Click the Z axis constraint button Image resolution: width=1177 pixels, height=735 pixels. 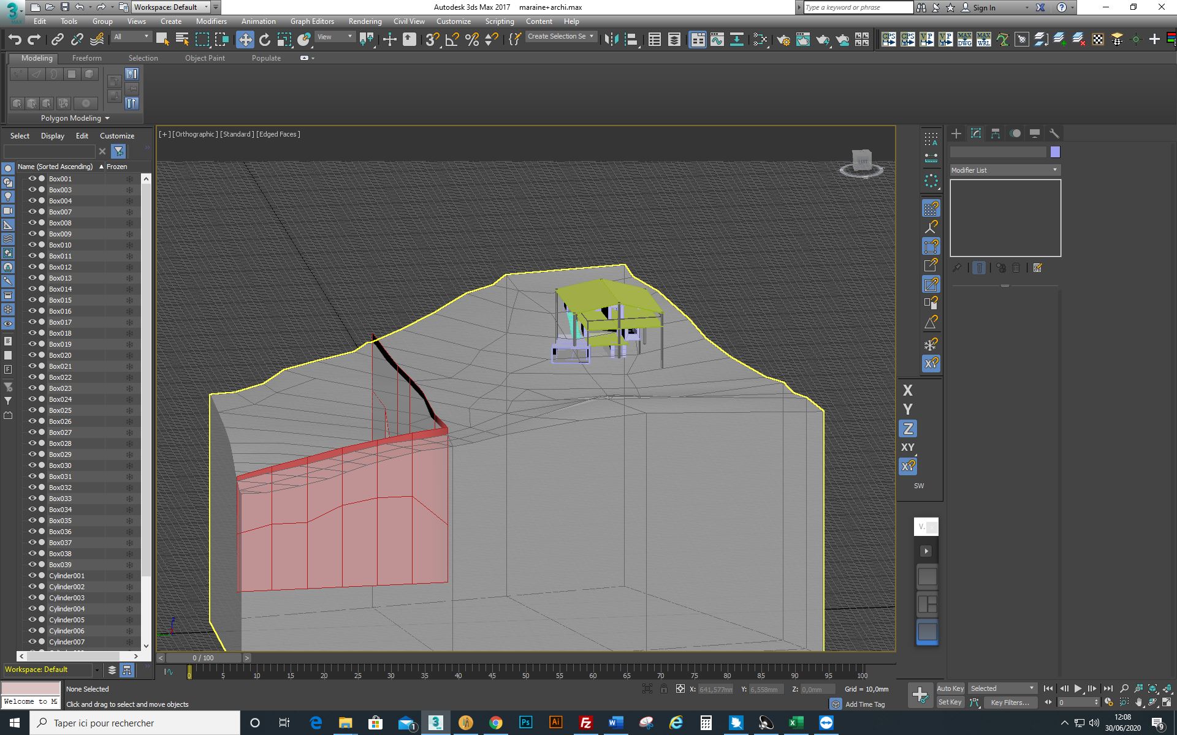point(908,429)
